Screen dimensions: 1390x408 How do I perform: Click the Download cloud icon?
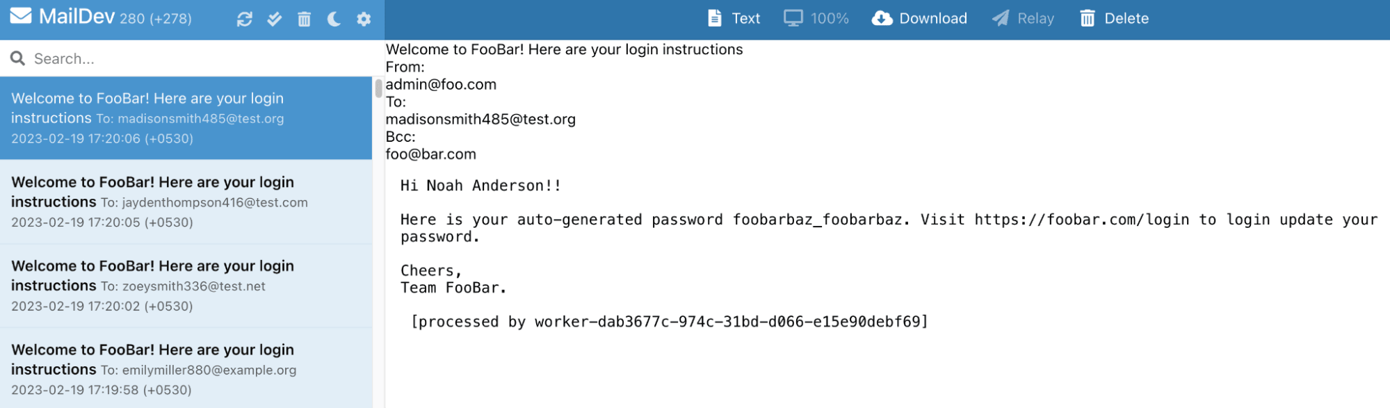882,18
